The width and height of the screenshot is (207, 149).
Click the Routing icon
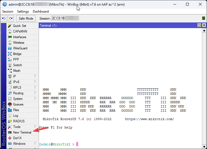tap(10, 93)
